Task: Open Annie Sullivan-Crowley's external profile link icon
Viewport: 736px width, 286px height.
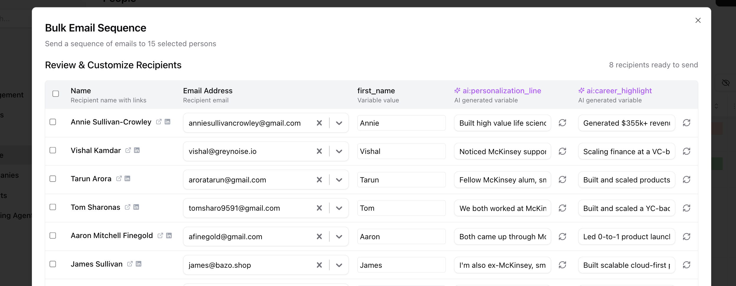Action: coord(159,122)
